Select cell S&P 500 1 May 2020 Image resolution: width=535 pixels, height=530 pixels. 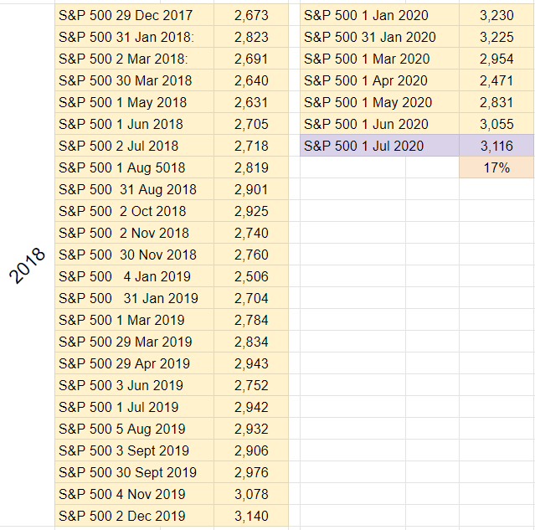[x=380, y=102]
